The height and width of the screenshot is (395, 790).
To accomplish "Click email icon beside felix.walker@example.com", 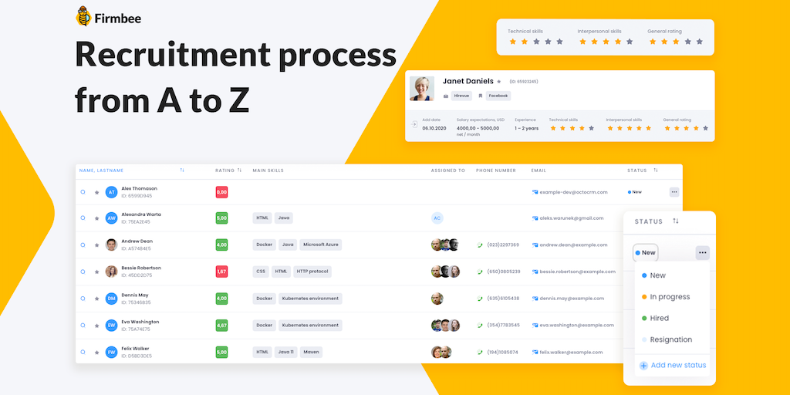I will pos(535,352).
